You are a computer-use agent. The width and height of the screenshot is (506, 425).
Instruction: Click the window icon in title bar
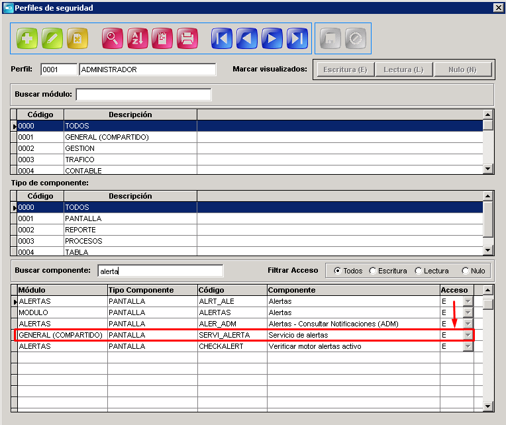8,8
